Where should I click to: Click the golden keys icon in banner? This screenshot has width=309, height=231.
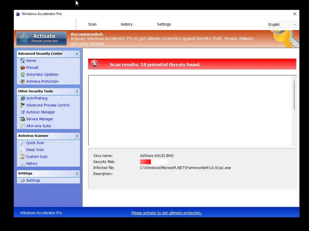point(285,39)
